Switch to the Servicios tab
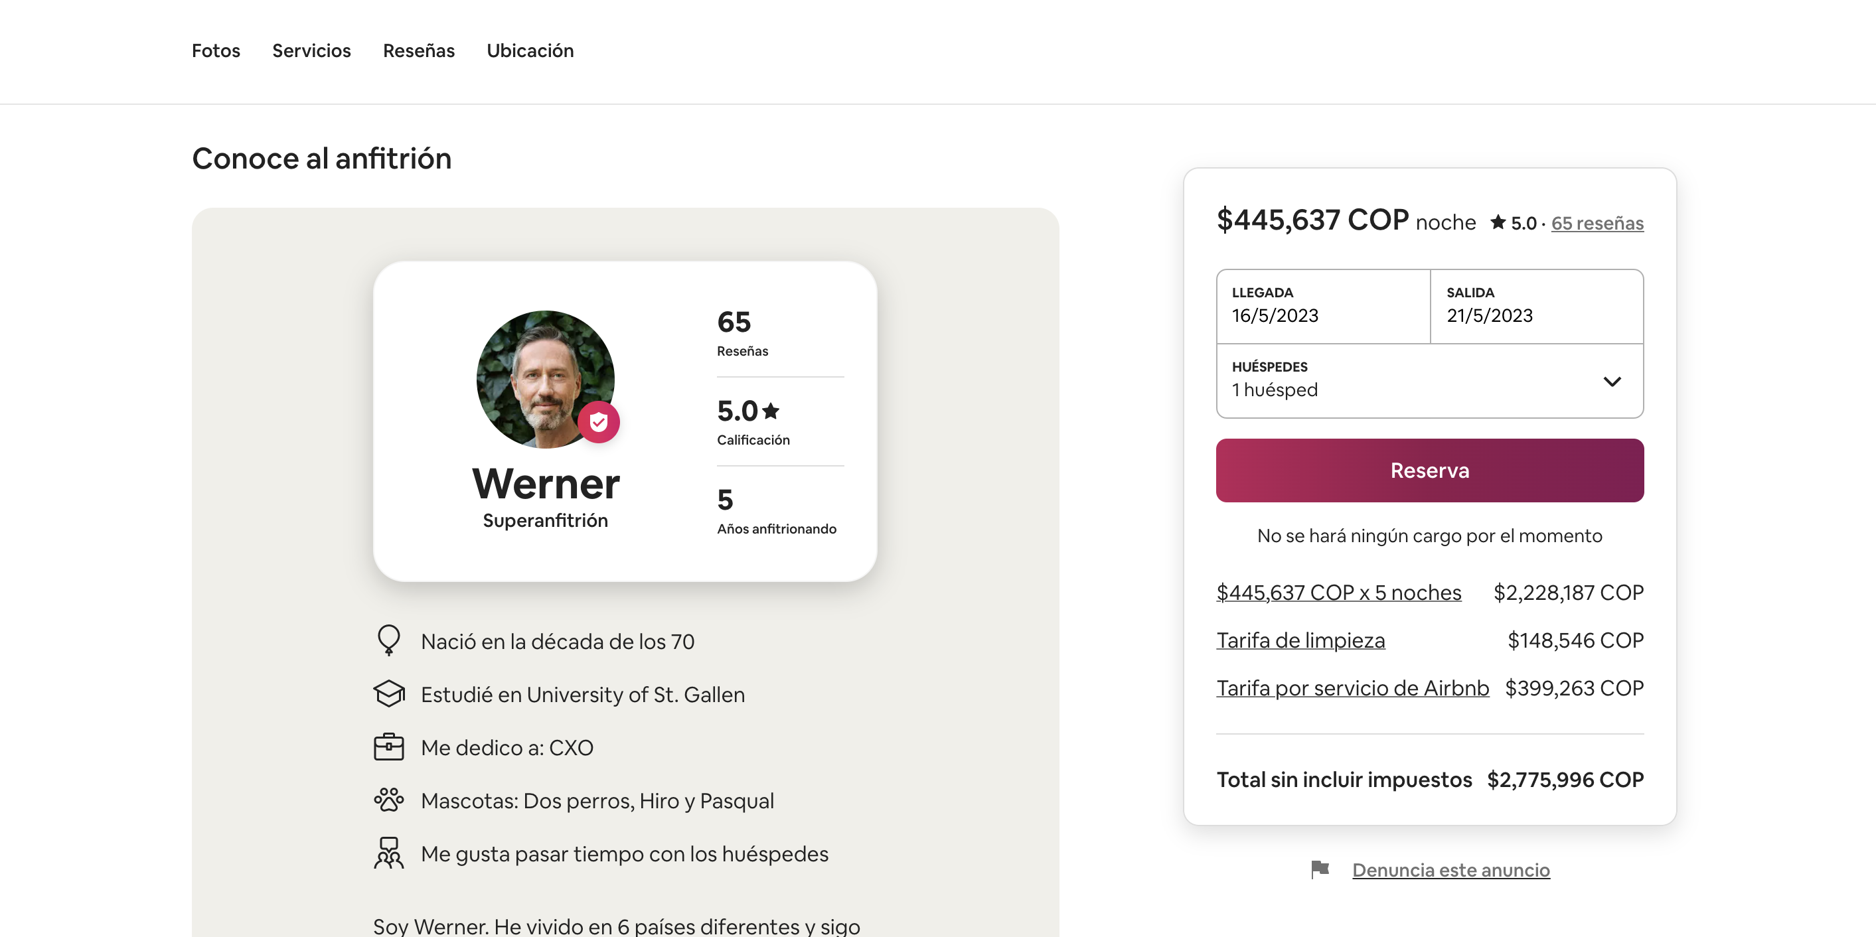 point(312,51)
